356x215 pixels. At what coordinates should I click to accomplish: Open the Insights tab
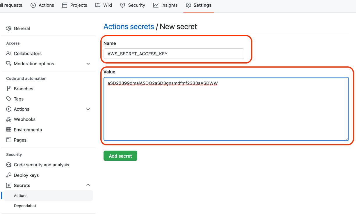click(165, 5)
